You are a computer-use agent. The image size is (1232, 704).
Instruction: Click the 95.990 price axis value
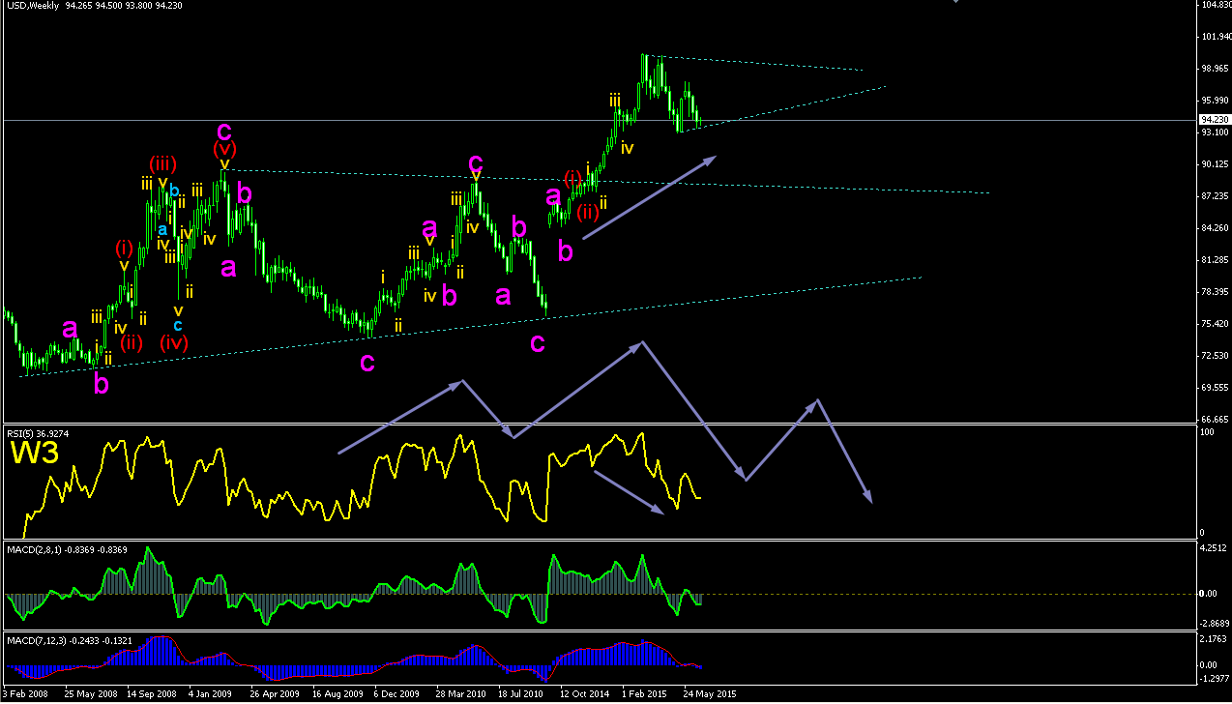(x=1214, y=101)
